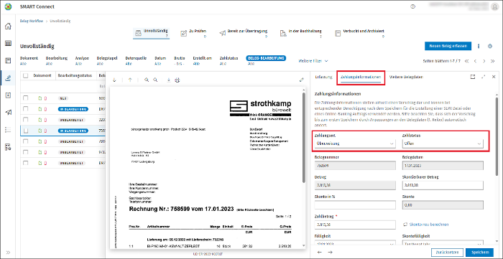Open the download-box sidebar icon
Image resolution: width=503 pixels, height=259 pixels.
coord(9,95)
